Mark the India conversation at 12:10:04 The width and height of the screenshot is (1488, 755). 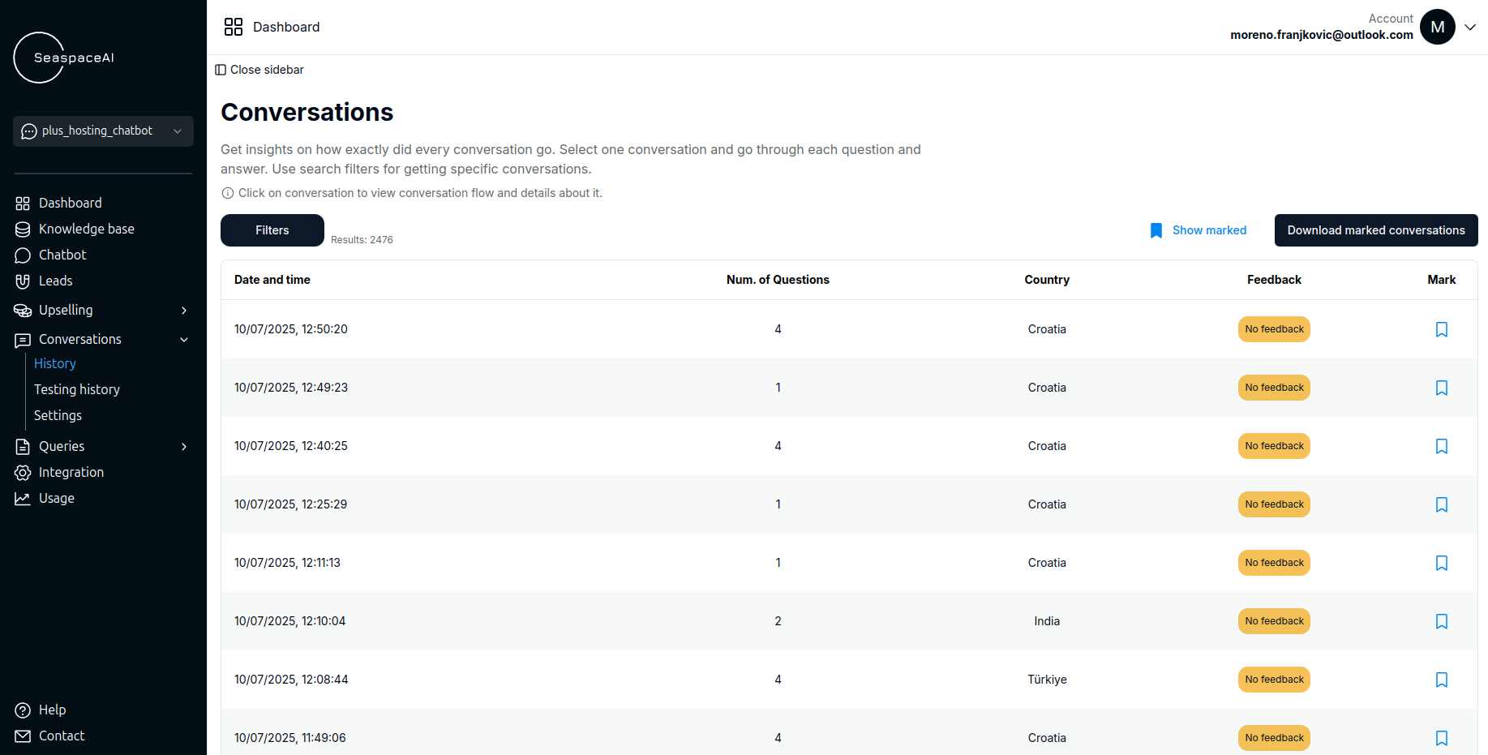1441,621
